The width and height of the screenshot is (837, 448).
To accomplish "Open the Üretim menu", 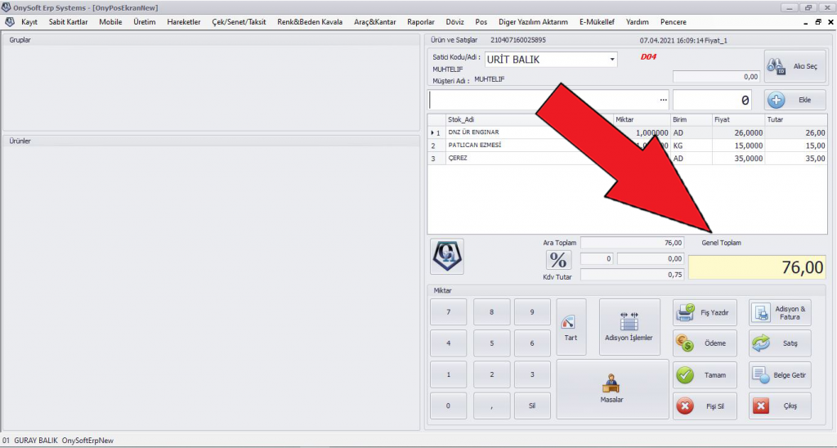I will click(145, 22).
